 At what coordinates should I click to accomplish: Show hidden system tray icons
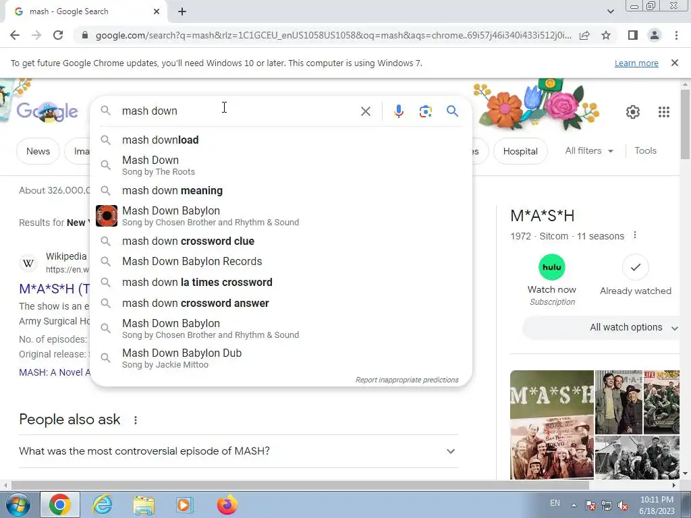574,505
